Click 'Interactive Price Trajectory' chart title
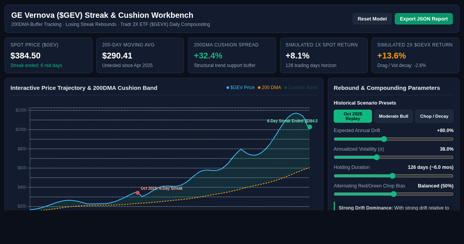The width and height of the screenshot is (464, 244). pyautogui.click(x=84, y=88)
